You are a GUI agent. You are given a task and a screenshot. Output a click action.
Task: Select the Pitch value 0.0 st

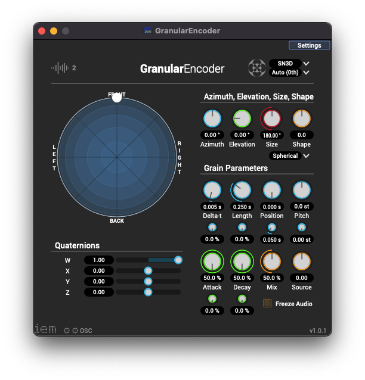click(x=302, y=207)
